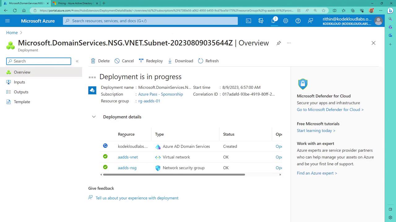396x222 pixels.
Task: Select Inputs in the side menu
Action: (x=19, y=82)
